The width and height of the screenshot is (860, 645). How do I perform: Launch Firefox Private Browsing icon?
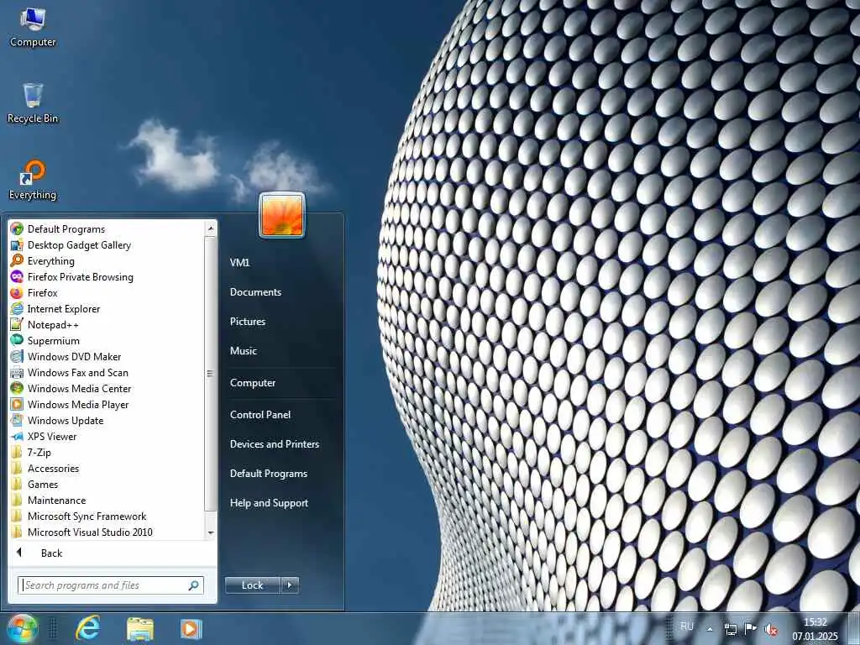[x=17, y=276]
